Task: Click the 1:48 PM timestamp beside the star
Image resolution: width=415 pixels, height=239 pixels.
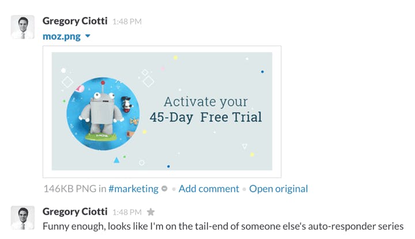Action: [126, 213]
